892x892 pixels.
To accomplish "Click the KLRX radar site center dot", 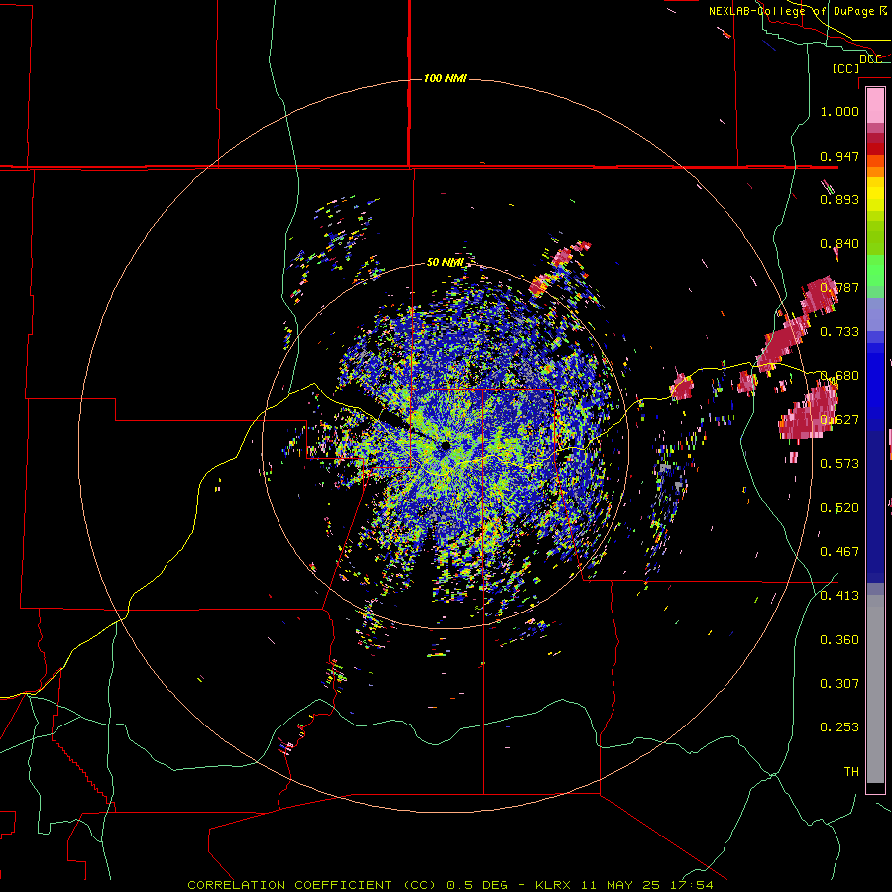I will 445,445.
